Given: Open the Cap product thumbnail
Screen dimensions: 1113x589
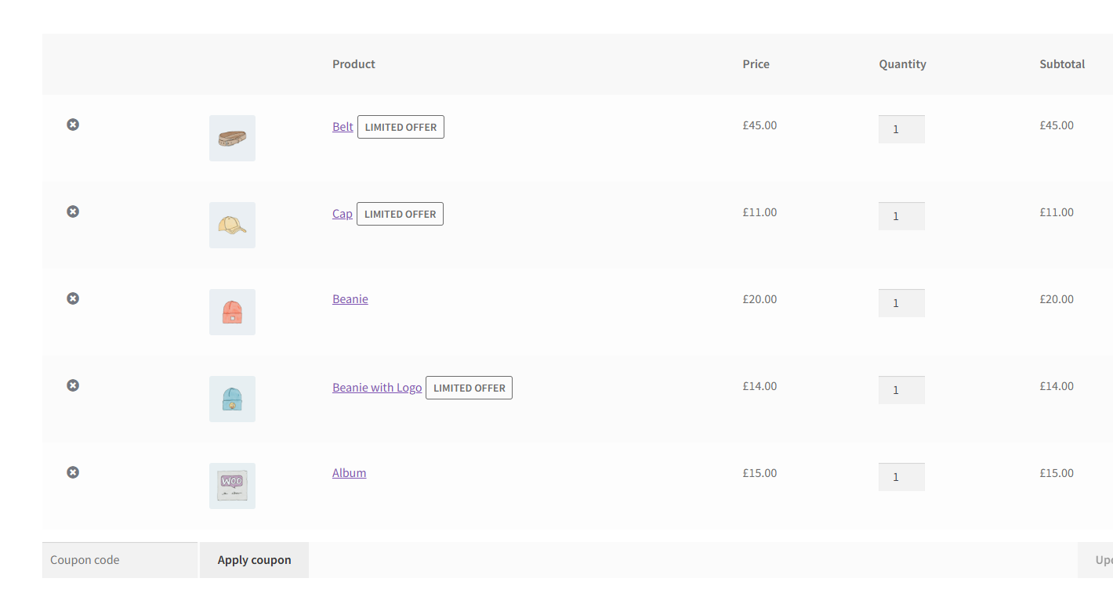Looking at the screenshot, I should click(232, 226).
